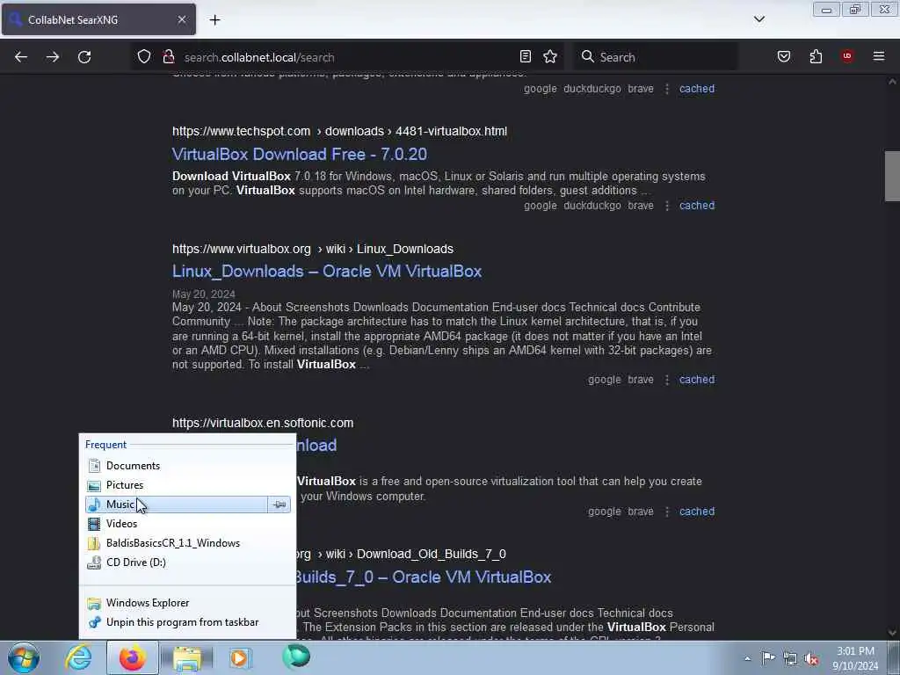Unpin this program from taskbar
Screen dimensions: 900x675
coord(187,622)
